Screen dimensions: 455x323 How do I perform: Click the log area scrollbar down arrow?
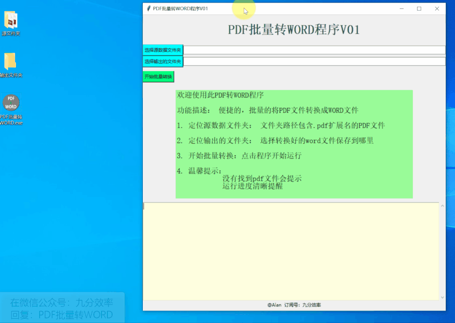click(x=442, y=297)
